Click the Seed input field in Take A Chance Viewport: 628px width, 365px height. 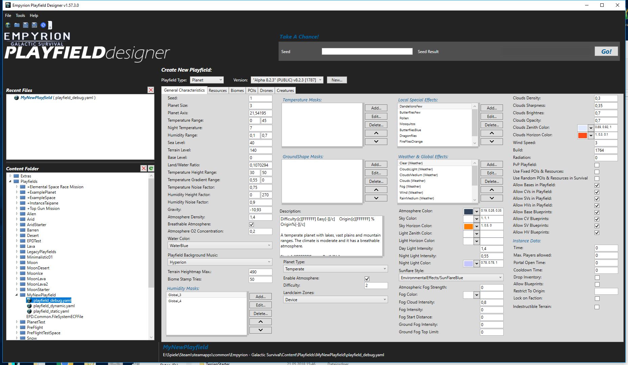(x=367, y=51)
